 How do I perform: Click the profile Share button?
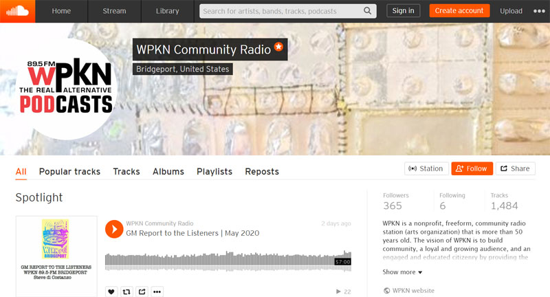click(x=515, y=168)
